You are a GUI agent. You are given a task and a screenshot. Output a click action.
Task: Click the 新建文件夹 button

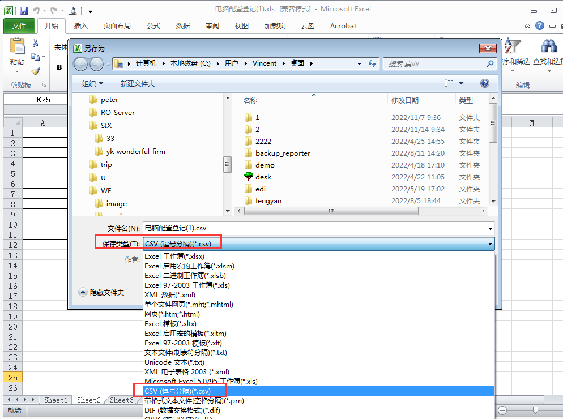(x=138, y=84)
